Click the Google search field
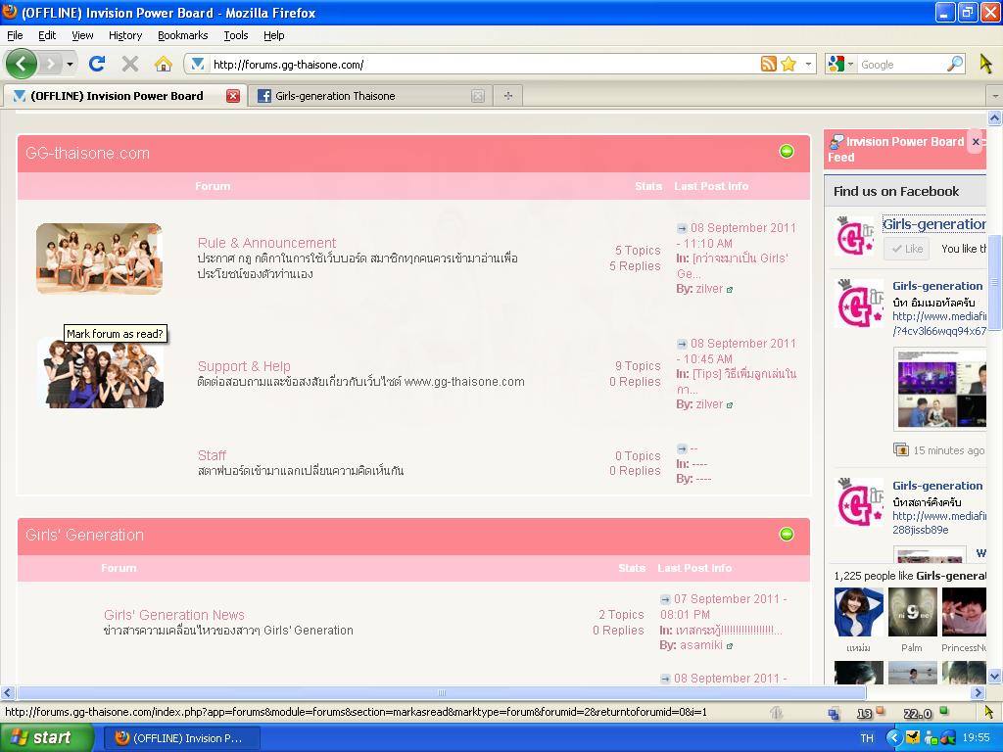The image size is (1003, 752). click(902, 64)
